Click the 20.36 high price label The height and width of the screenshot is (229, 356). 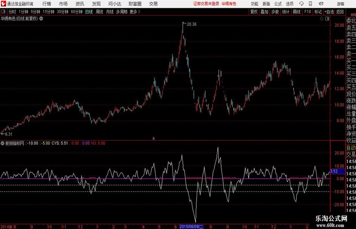pos(192,24)
